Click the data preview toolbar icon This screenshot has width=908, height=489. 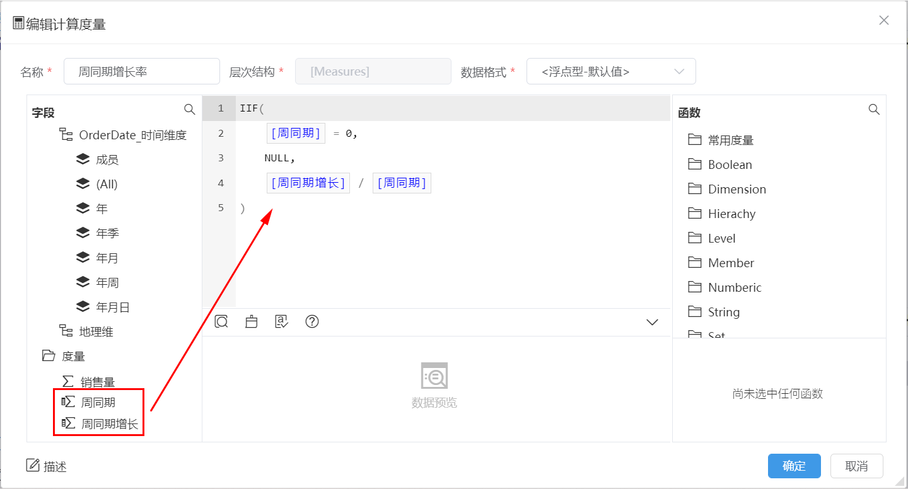[221, 322]
